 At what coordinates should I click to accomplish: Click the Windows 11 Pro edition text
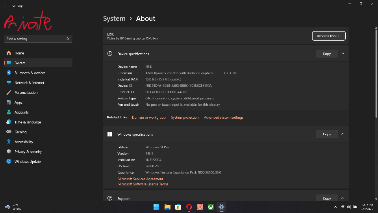tap(157, 147)
